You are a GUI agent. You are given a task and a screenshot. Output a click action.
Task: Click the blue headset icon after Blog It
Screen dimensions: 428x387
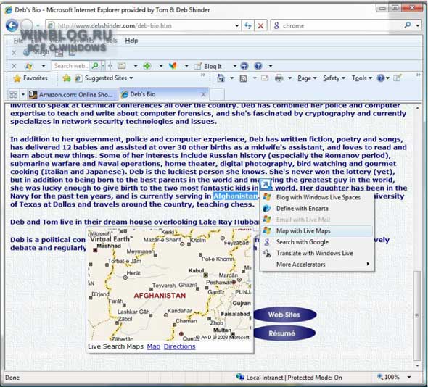pyautogui.click(x=244, y=66)
